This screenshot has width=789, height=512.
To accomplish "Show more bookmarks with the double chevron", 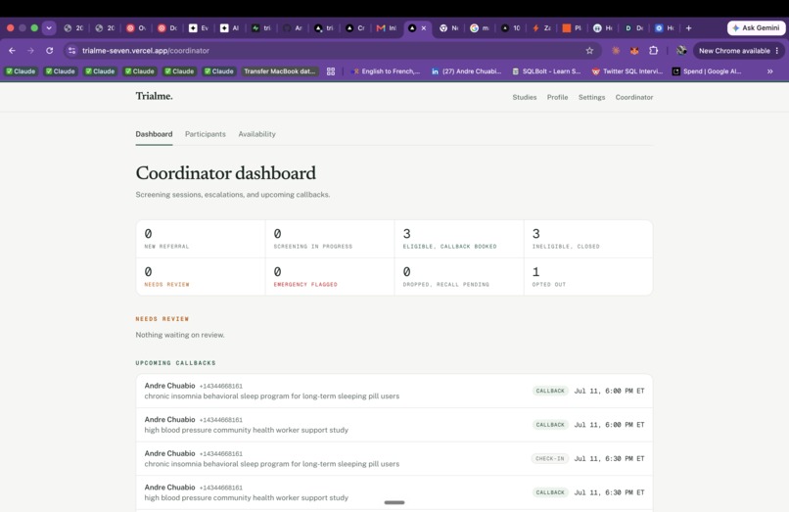I will coord(769,71).
